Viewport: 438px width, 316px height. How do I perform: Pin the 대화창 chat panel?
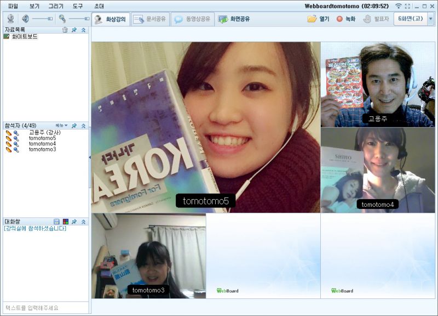[74, 221]
